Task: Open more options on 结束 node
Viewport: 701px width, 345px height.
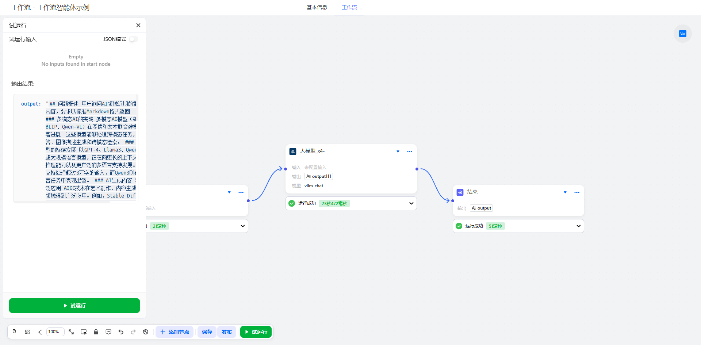Action: [577, 192]
